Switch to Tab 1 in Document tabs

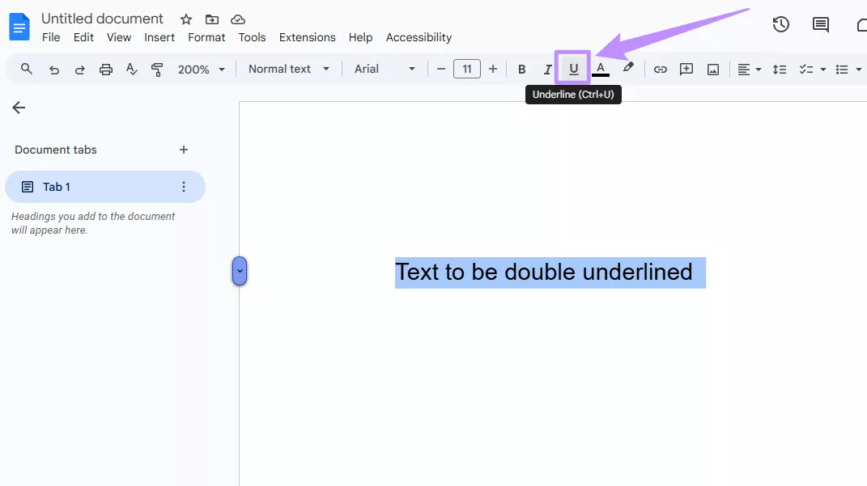click(x=57, y=187)
